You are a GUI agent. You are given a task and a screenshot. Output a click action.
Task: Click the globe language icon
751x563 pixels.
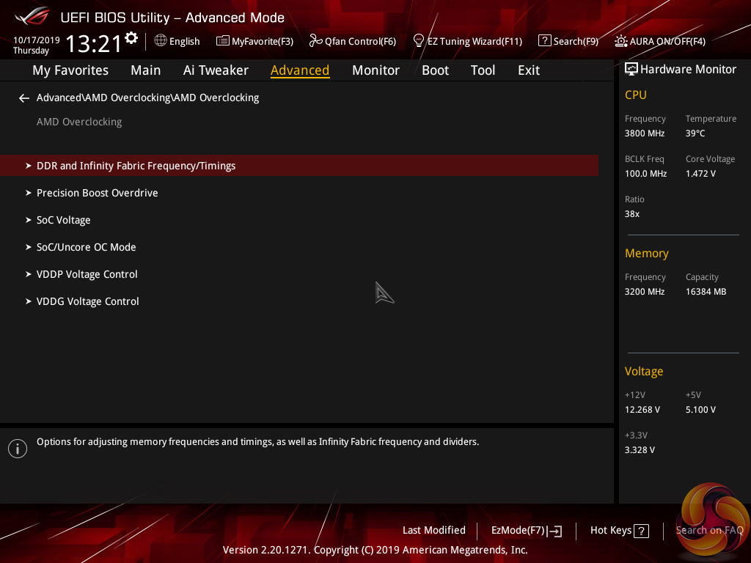pos(161,41)
